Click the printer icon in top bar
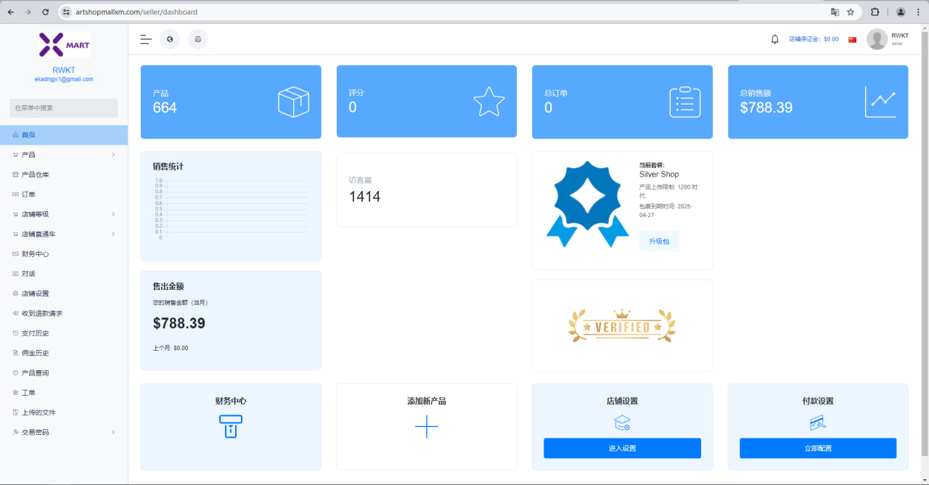Image resolution: width=929 pixels, height=485 pixels. point(197,39)
